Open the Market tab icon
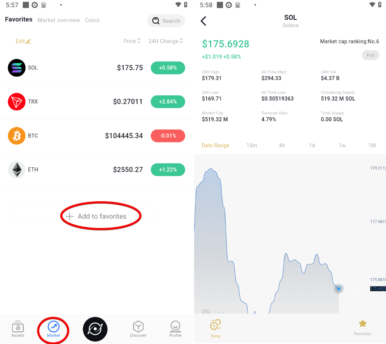The image size is (386, 344). [x=53, y=327]
